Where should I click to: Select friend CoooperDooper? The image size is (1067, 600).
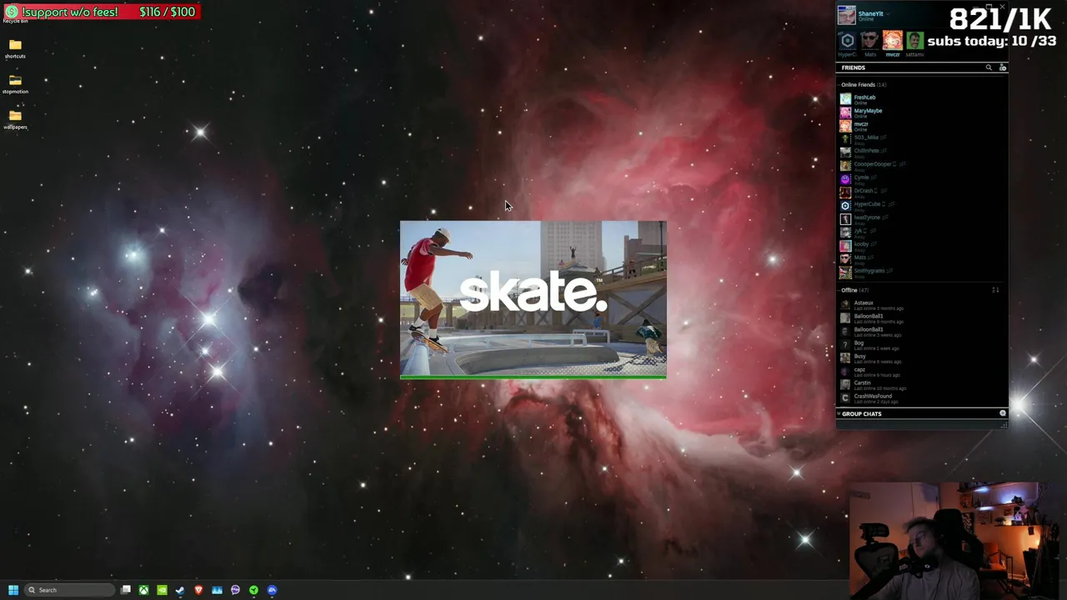922,166
